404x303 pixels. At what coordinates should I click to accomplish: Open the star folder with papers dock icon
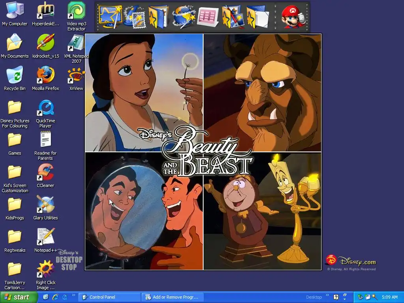coord(257,17)
